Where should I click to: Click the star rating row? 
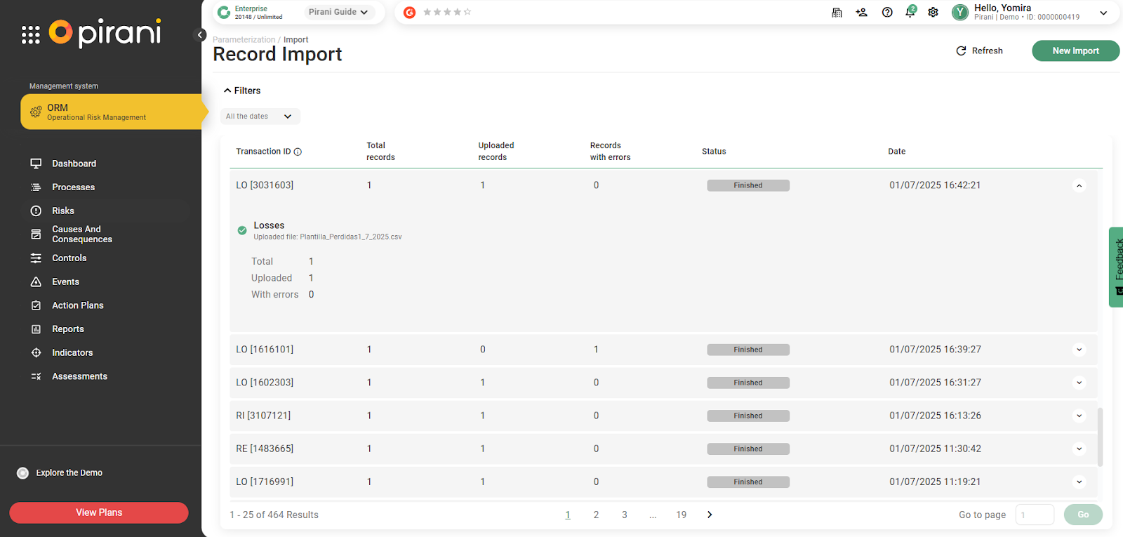pyautogui.click(x=447, y=12)
